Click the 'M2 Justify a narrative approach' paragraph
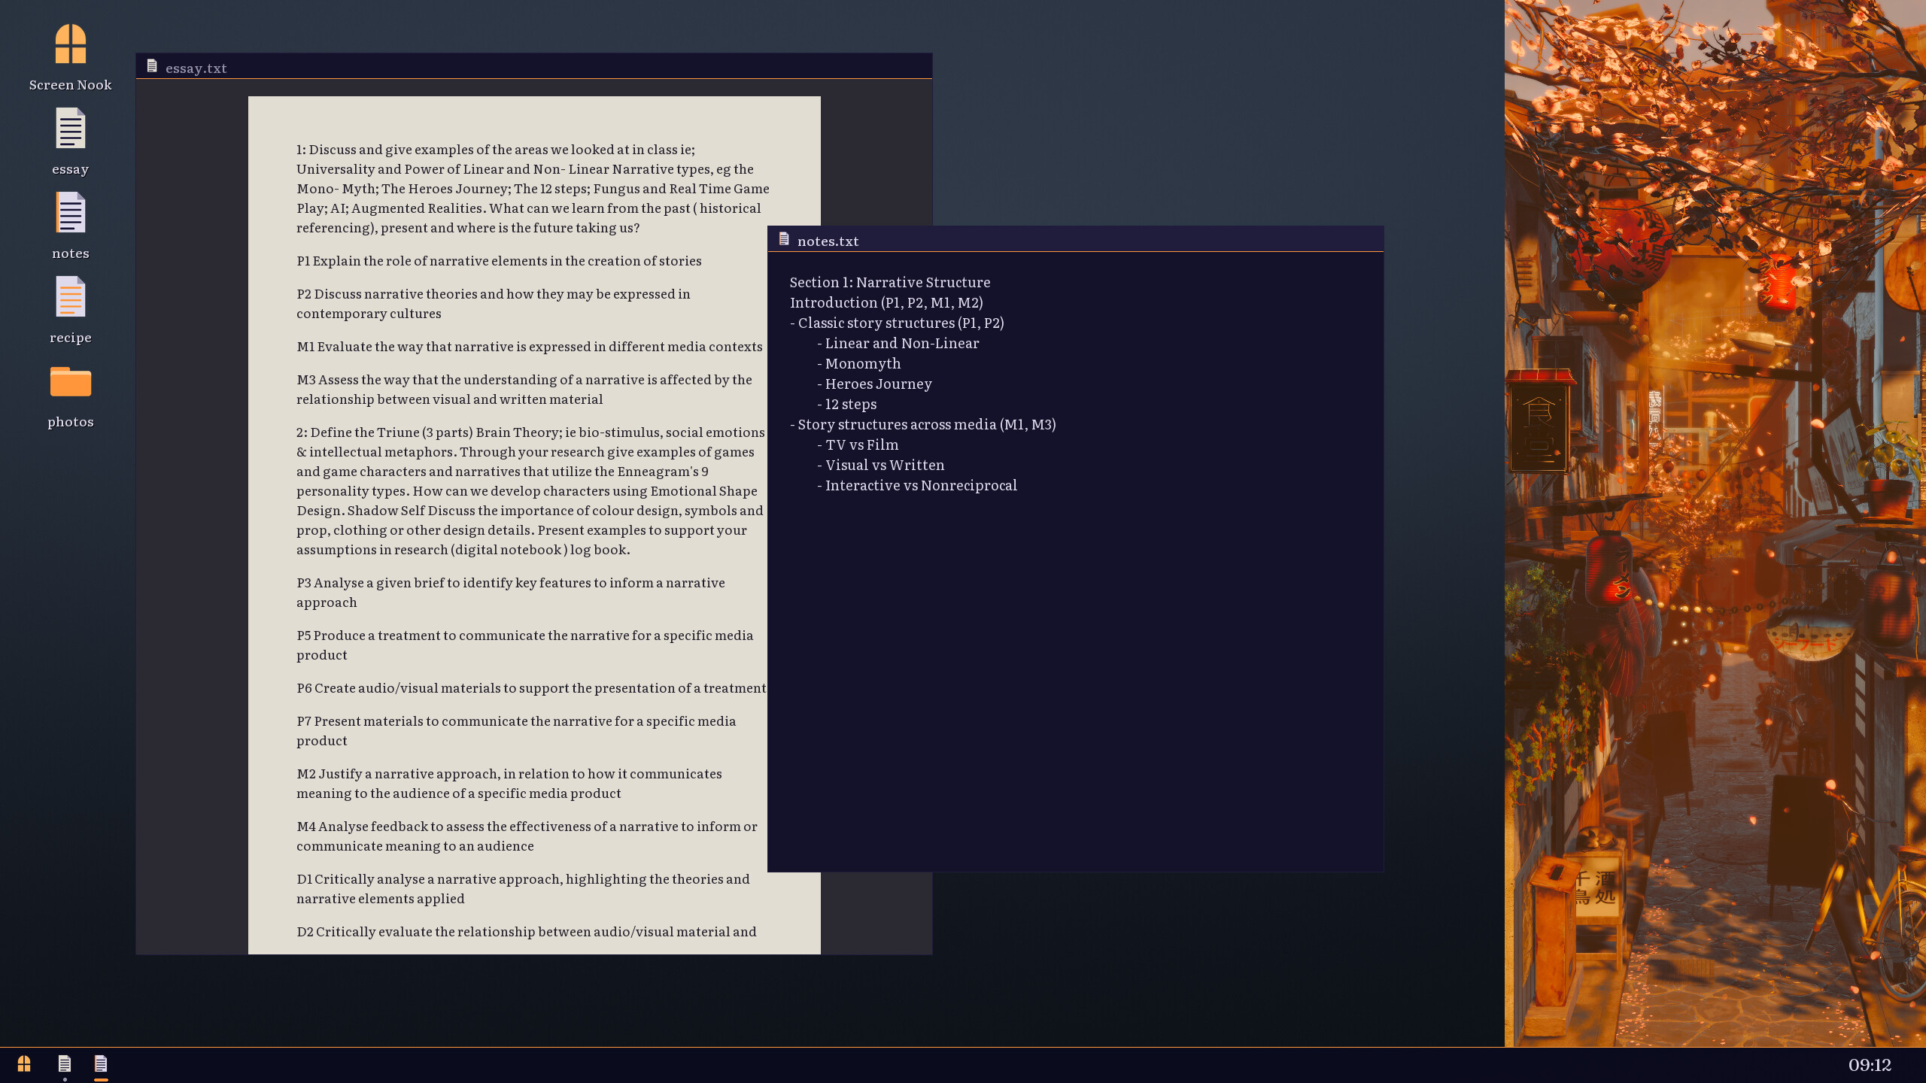1926x1083 pixels. pyautogui.click(x=509, y=784)
